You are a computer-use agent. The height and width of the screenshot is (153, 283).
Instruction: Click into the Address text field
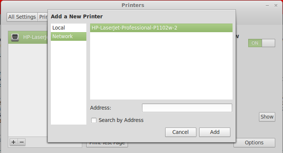click(x=187, y=108)
